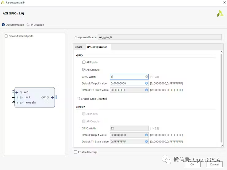Viewport: 227px width, 170px height.
Task: Select the IP Configuration tab
Action: (97, 47)
